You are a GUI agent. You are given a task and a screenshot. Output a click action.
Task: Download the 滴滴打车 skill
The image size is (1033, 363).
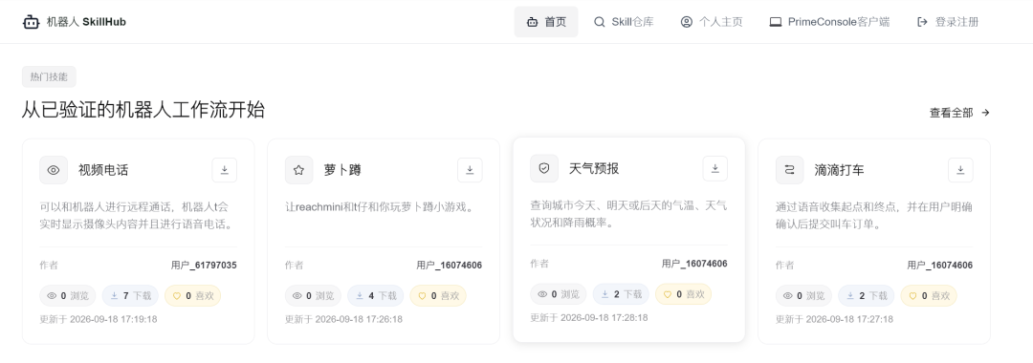pos(960,170)
